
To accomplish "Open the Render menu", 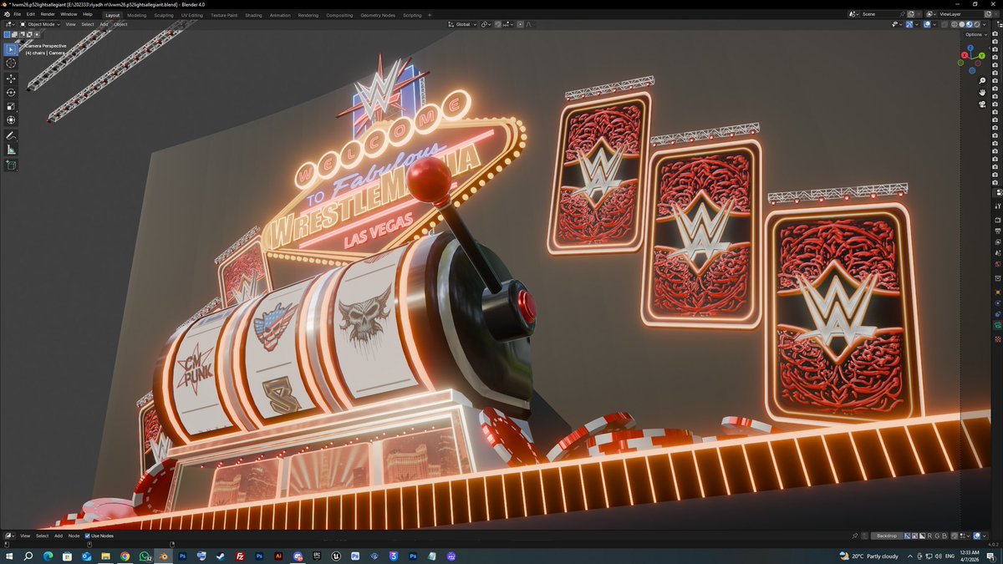I will coord(48,14).
